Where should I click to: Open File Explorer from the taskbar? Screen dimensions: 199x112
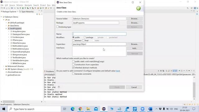(x=88, y=109)
